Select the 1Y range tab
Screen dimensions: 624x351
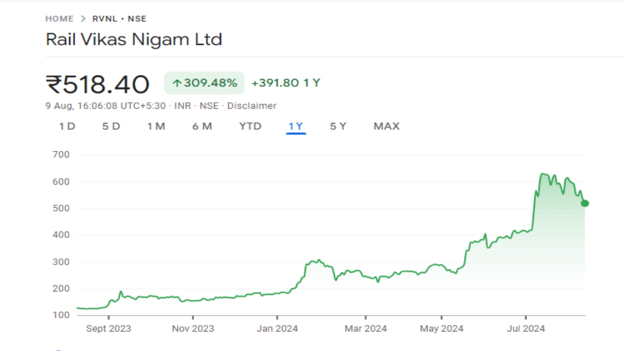tap(296, 126)
